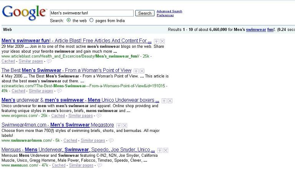Remove the Unico Underwear boxers result
This screenshot has width=295, height=169.
tap(170, 101)
